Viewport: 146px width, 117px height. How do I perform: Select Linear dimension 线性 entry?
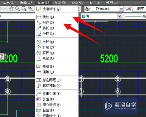57,17
